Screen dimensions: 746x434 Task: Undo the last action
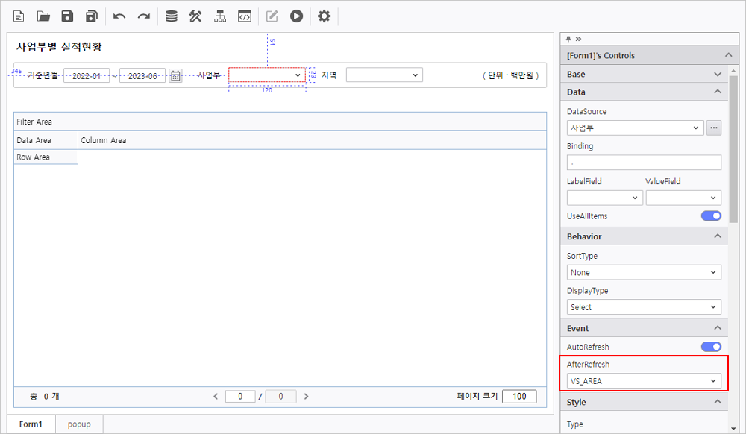[x=119, y=16]
